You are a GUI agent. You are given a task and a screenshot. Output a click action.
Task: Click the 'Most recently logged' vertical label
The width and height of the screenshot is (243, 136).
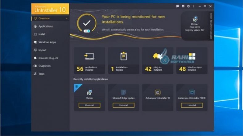click(x=211, y=26)
